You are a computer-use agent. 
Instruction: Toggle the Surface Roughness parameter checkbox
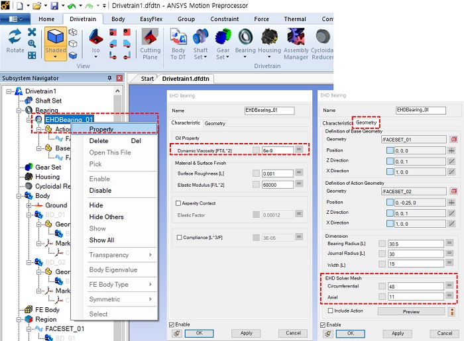[x=257, y=173]
